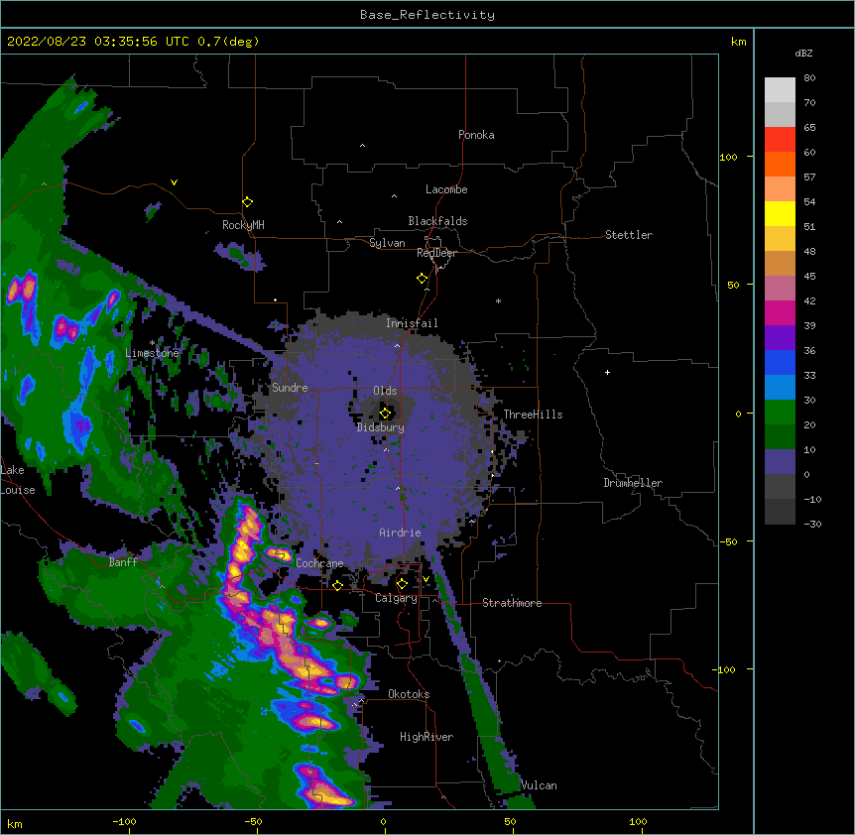
Task: Click the Olds city label
Action: (385, 391)
